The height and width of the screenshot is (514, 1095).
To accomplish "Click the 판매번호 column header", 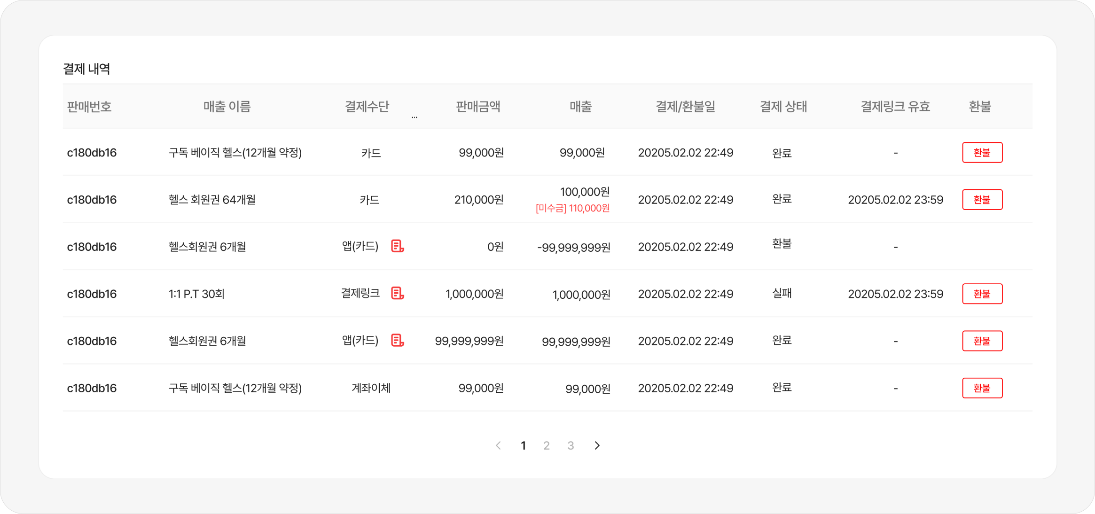I will pos(89,107).
